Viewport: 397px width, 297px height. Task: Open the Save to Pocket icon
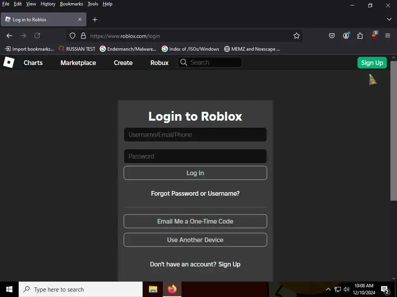click(332, 36)
